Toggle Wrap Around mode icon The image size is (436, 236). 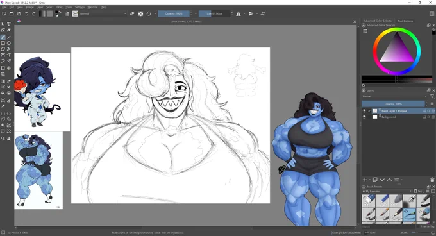pyautogui.click(x=263, y=13)
